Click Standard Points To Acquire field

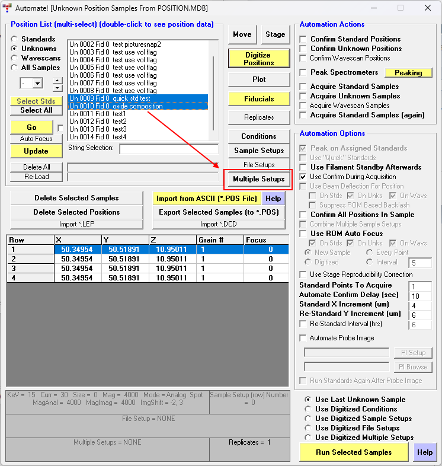[x=420, y=286]
